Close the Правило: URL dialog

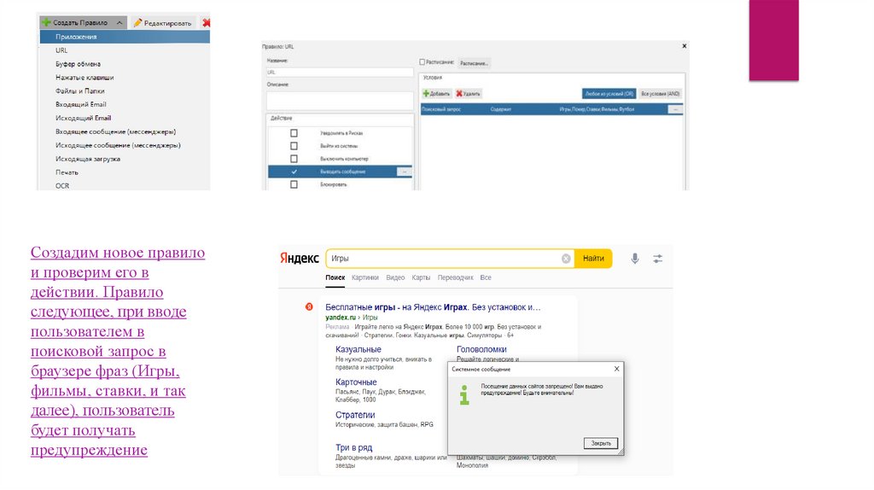pyautogui.click(x=684, y=46)
